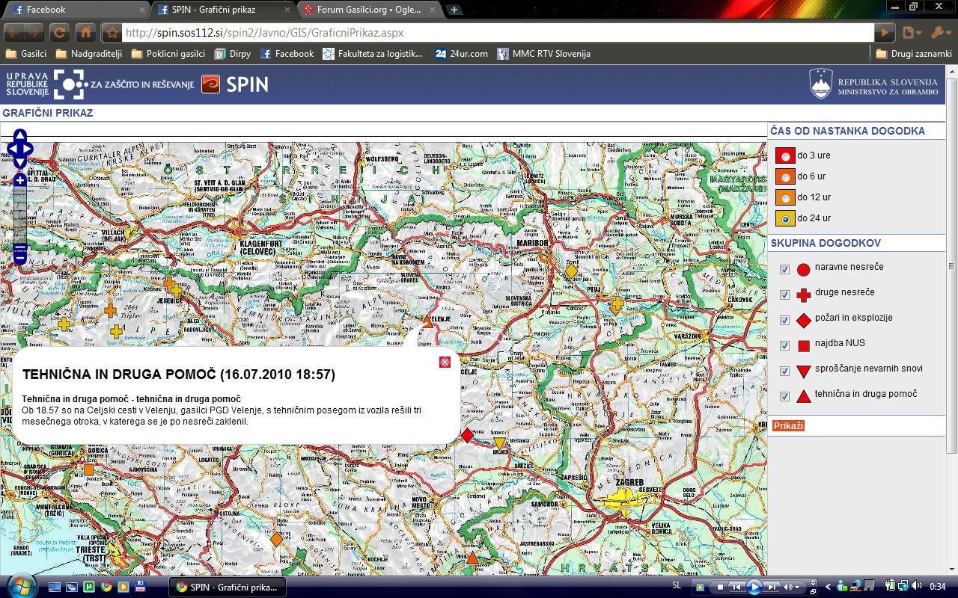958x598 pixels.
Task: Click the Prikaži button
Action: tap(788, 425)
